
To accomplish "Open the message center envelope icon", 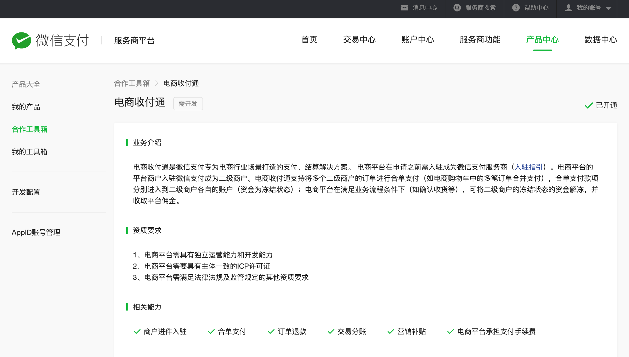I will [404, 8].
